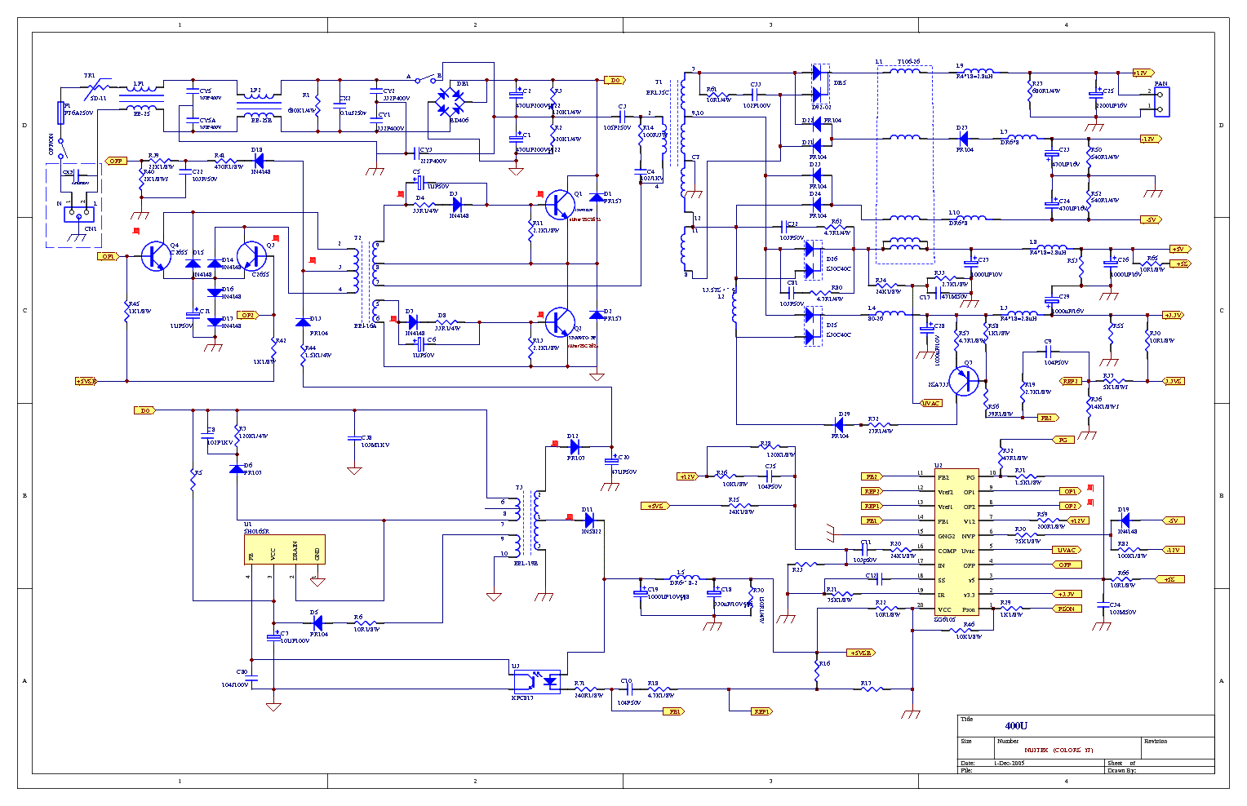The image size is (1247, 806).
Task: Select the -12V output net label beside R50
Action: point(1149,139)
